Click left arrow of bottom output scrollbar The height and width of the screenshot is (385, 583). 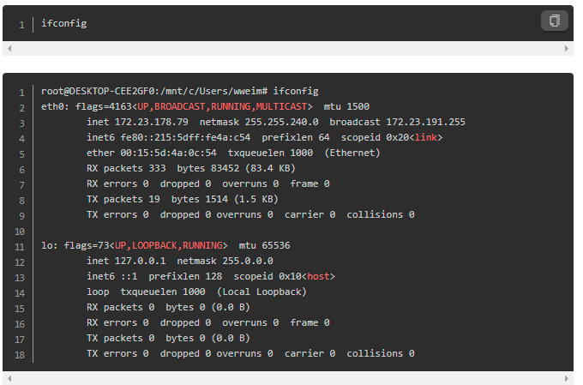(7, 378)
